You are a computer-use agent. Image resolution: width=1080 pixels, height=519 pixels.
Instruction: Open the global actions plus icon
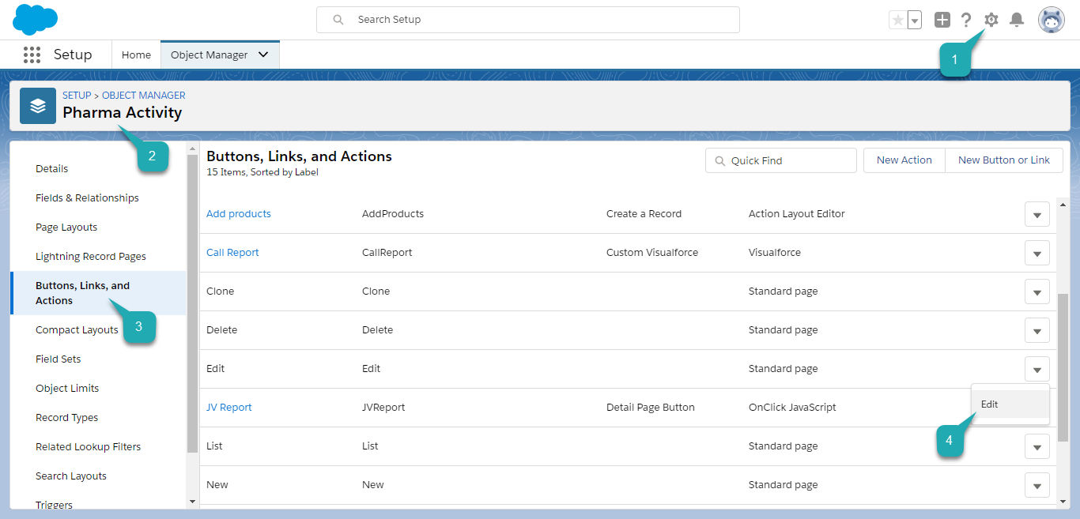click(x=942, y=20)
